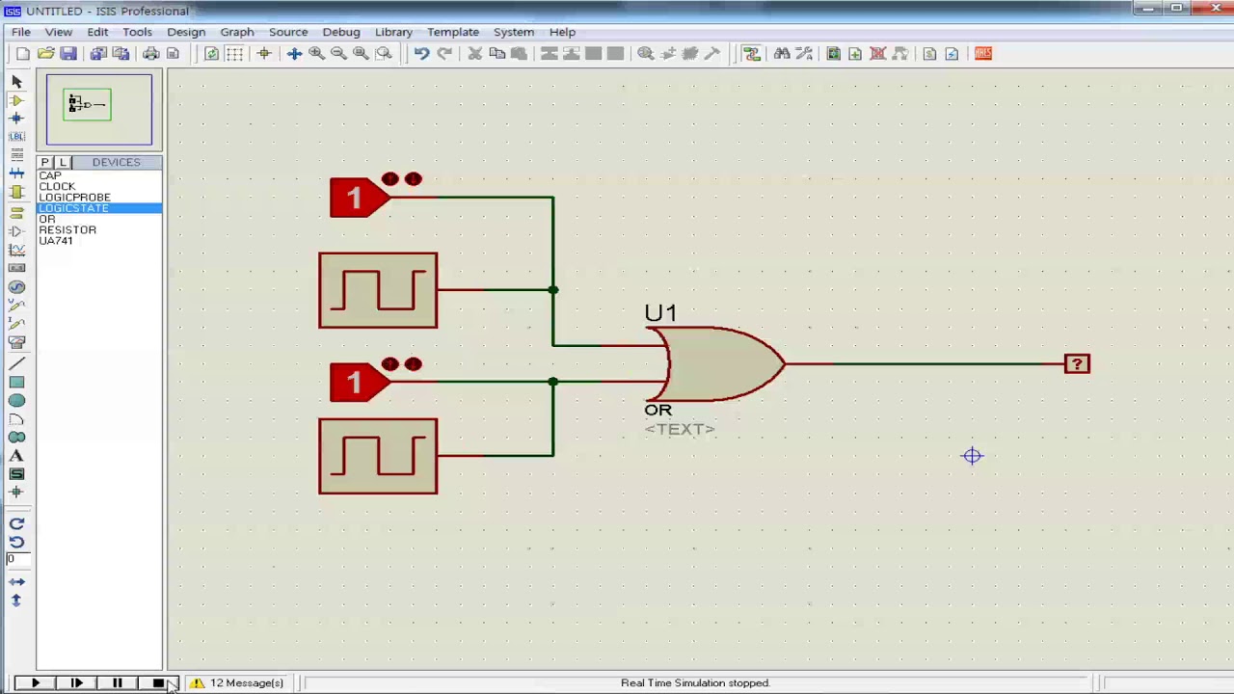Screen dimensions: 1234x694
Task: Open a design with the folder icon
Action: 45,54
